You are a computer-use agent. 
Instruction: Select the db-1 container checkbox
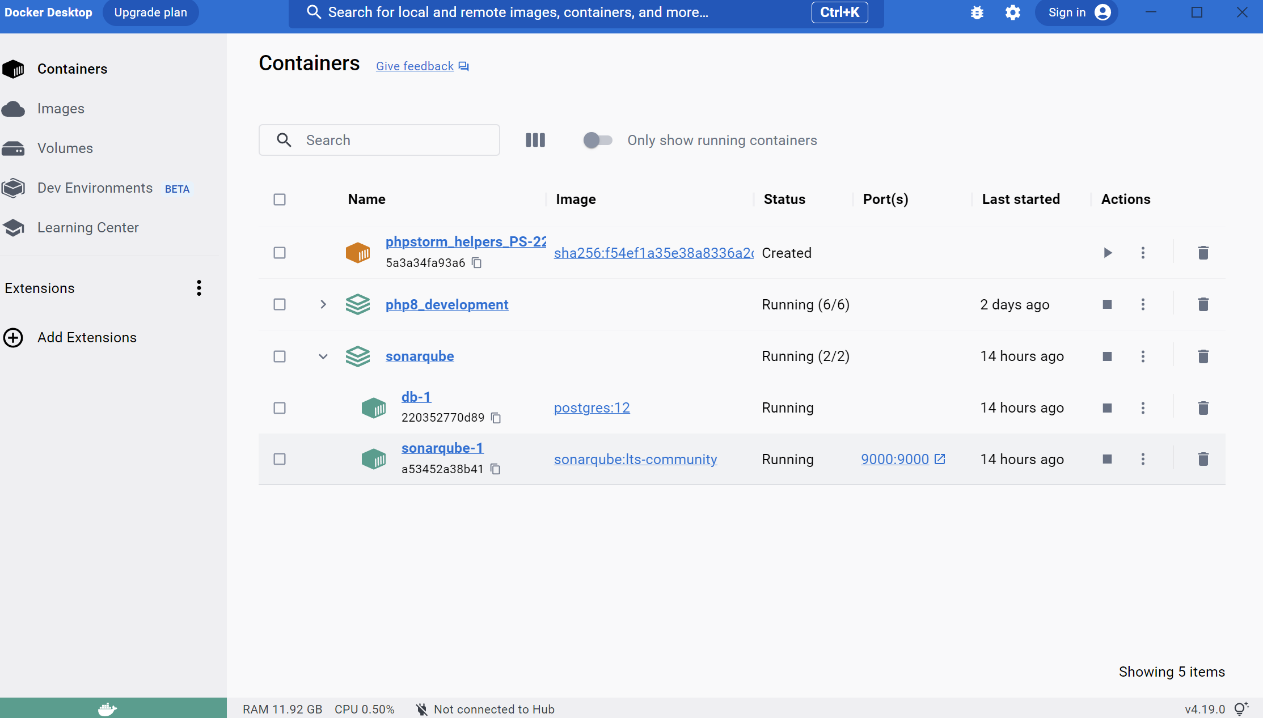(x=280, y=408)
